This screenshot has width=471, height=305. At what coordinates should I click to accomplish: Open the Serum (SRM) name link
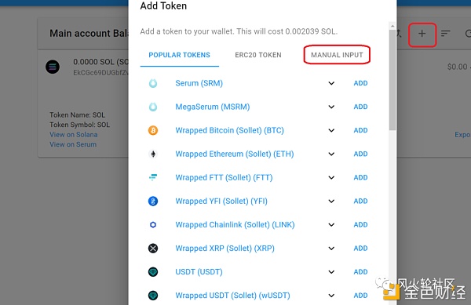(199, 83)
